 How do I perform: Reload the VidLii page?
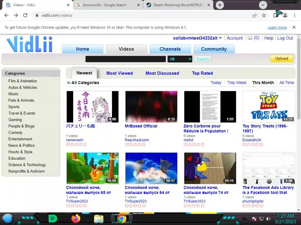[x=25, y=15]
